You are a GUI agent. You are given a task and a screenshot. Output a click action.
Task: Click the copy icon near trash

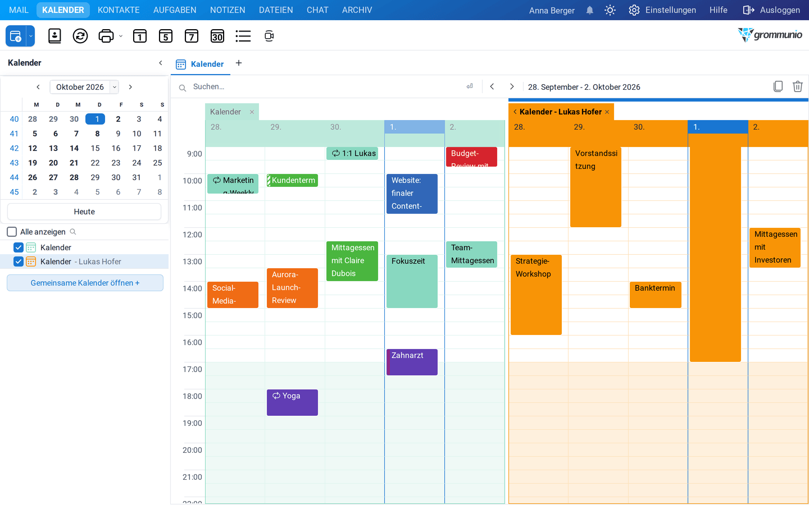[x=778, y=86]
